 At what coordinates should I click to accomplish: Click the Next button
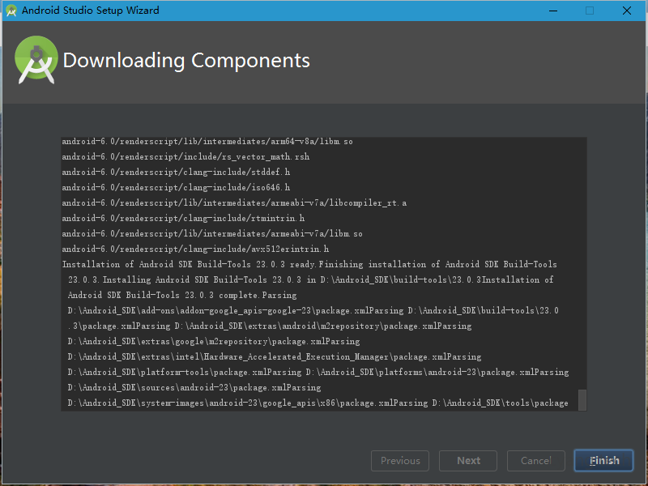[468, 461]
